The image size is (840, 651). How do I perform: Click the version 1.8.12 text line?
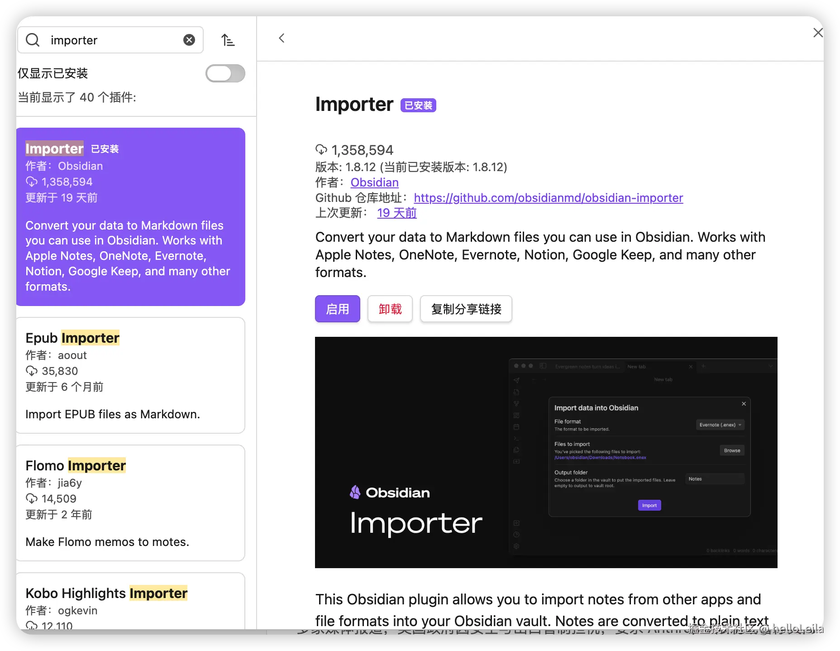[411, 167]
